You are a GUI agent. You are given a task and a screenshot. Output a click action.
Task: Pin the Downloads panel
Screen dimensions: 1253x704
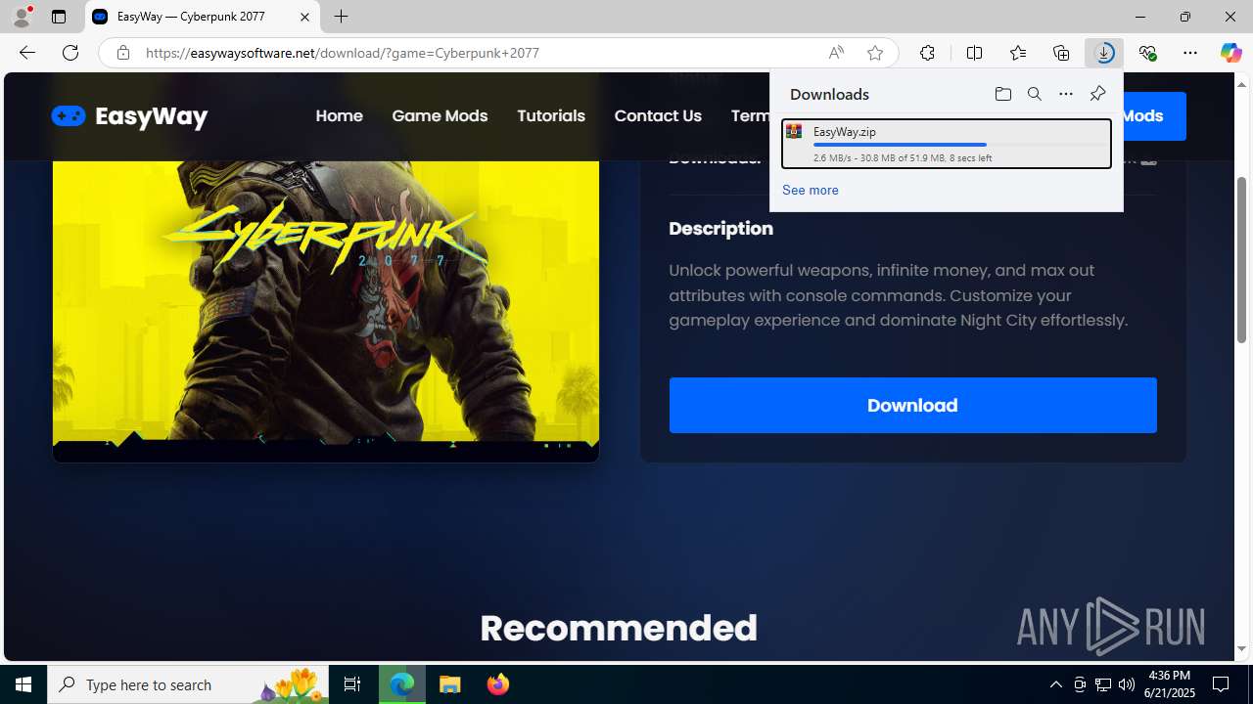click(1097, 94)
